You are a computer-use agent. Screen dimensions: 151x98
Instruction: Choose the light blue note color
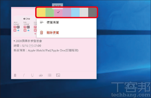(75, 12)
